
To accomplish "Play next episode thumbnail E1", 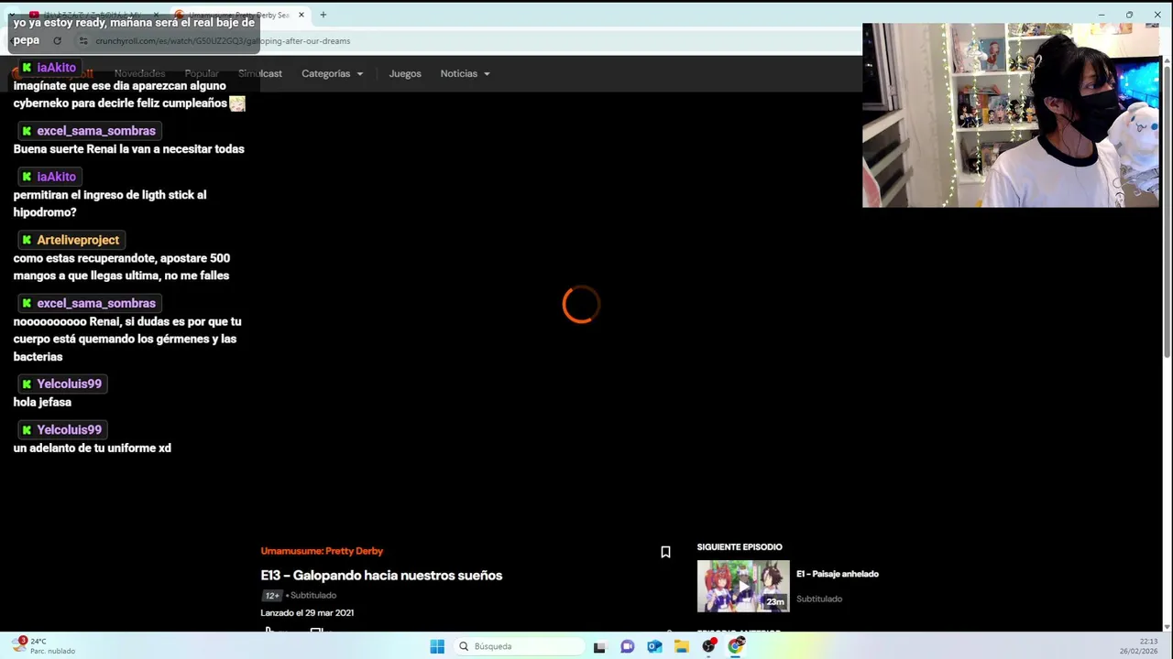I will [x=742, y=586].
